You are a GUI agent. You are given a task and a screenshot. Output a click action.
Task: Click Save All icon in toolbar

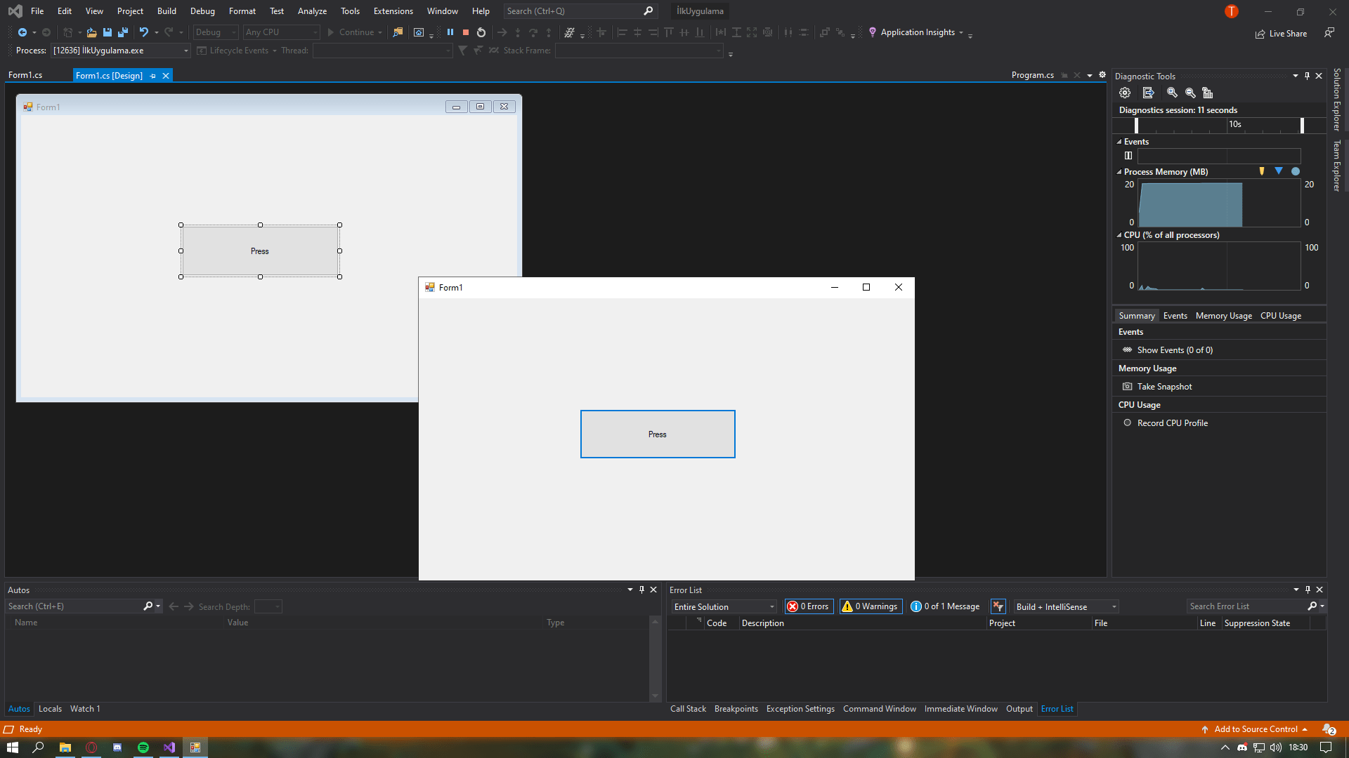click(x=123, y=32)
